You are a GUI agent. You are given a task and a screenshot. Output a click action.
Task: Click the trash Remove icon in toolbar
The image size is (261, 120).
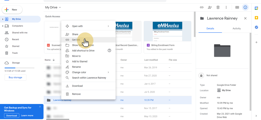click(x=218, y=7)
